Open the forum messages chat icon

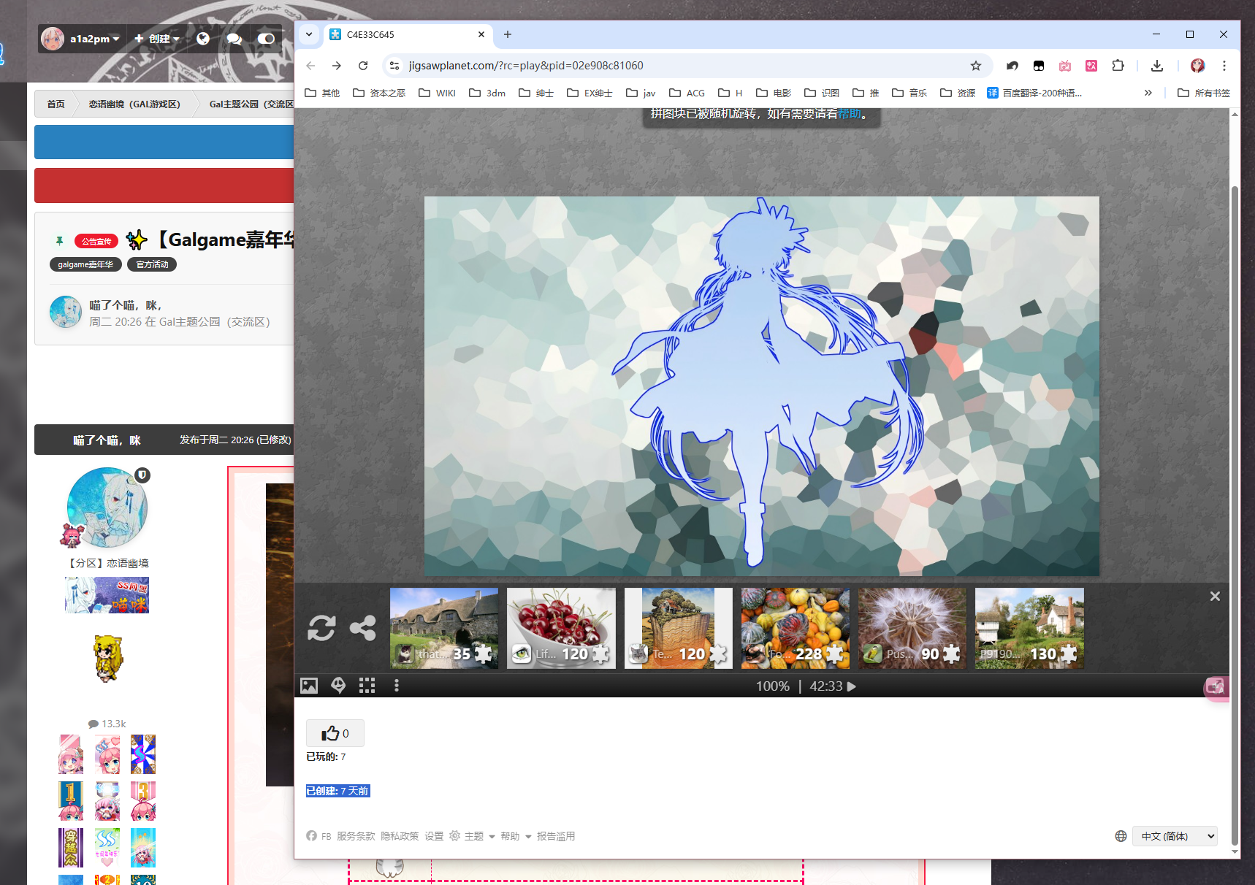(x=234, y=39)
